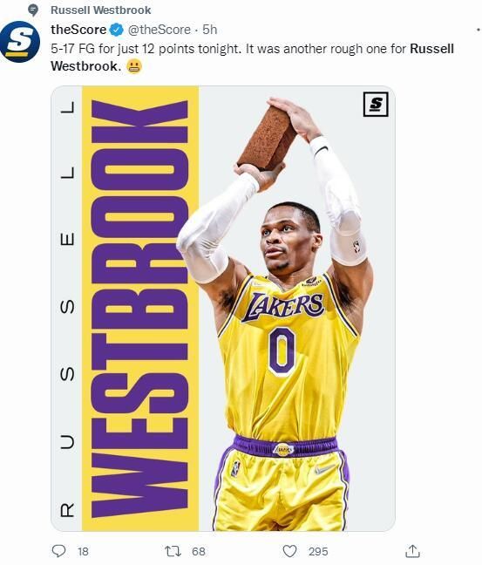Like the tweet with the heart icon
The width and height of the screenshot is (482, 565).
[x=289, y=551]
